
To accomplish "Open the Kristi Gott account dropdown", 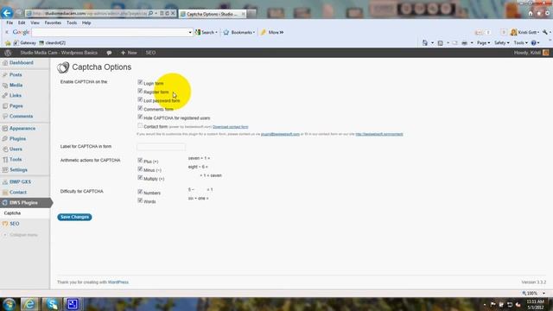I will click(x=524, y=32).
